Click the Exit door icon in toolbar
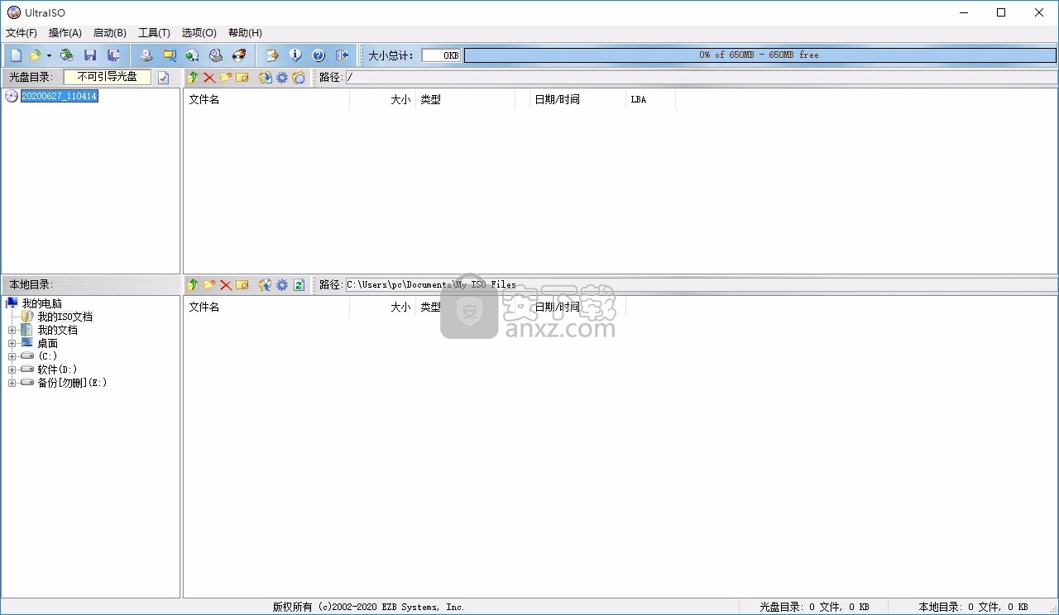Image resolution: width=1059 pixels, height=615 pixels. coord(342,55)
